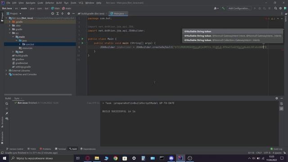Screen dimensions: 288x162
Task: Open the Dependencies tool window
Action: [88, 149]
